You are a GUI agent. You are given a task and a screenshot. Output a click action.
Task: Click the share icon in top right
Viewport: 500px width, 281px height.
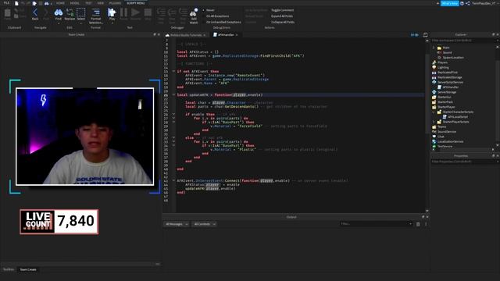[468, 3]
